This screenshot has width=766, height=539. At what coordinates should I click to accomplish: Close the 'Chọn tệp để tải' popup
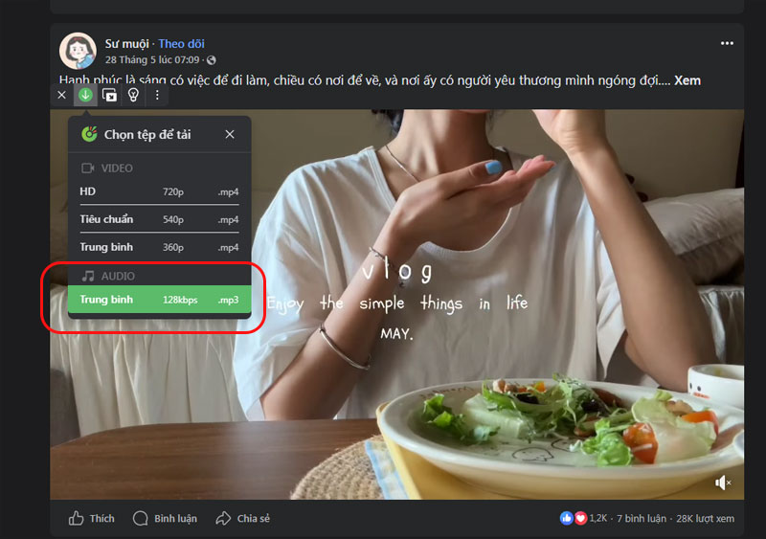pos(230,135)
